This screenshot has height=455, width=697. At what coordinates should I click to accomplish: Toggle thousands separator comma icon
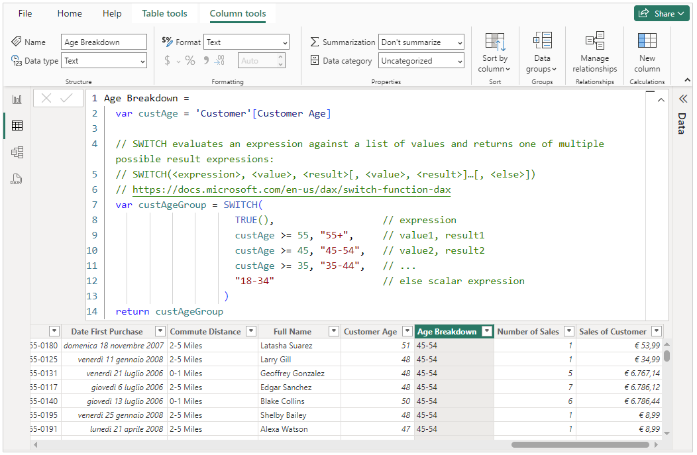(x=206, y=60)
